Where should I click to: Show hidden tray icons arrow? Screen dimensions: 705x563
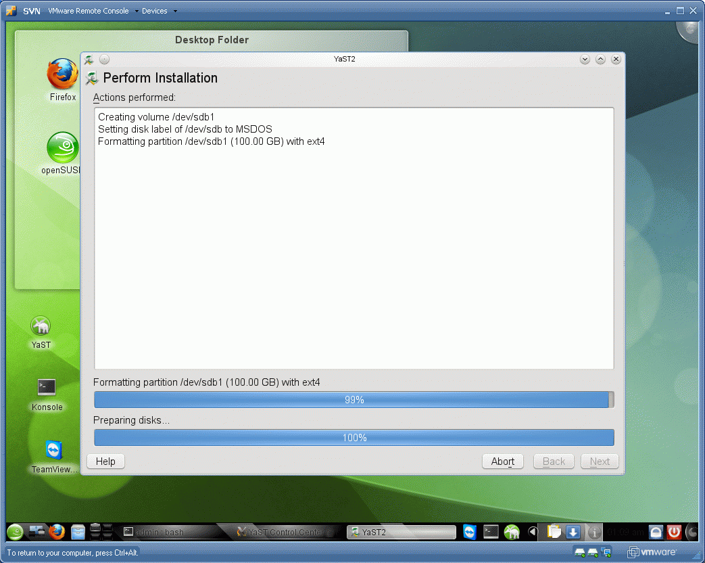pyautogui.click(x=533, y=532)
